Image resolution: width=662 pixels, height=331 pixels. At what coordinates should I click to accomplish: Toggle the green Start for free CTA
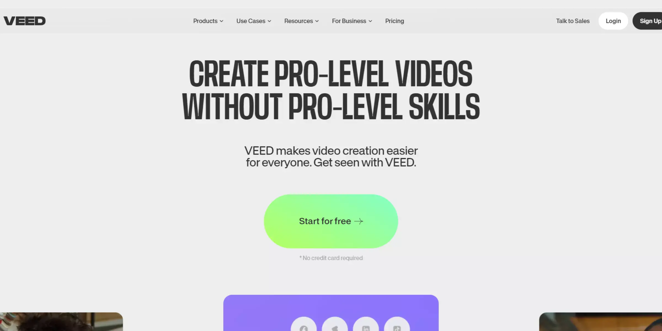(331, 221)
